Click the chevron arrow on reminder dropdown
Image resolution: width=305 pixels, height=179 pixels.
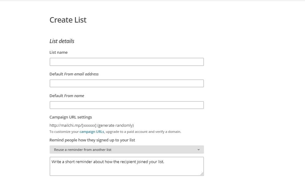click(x=198, y=150)
